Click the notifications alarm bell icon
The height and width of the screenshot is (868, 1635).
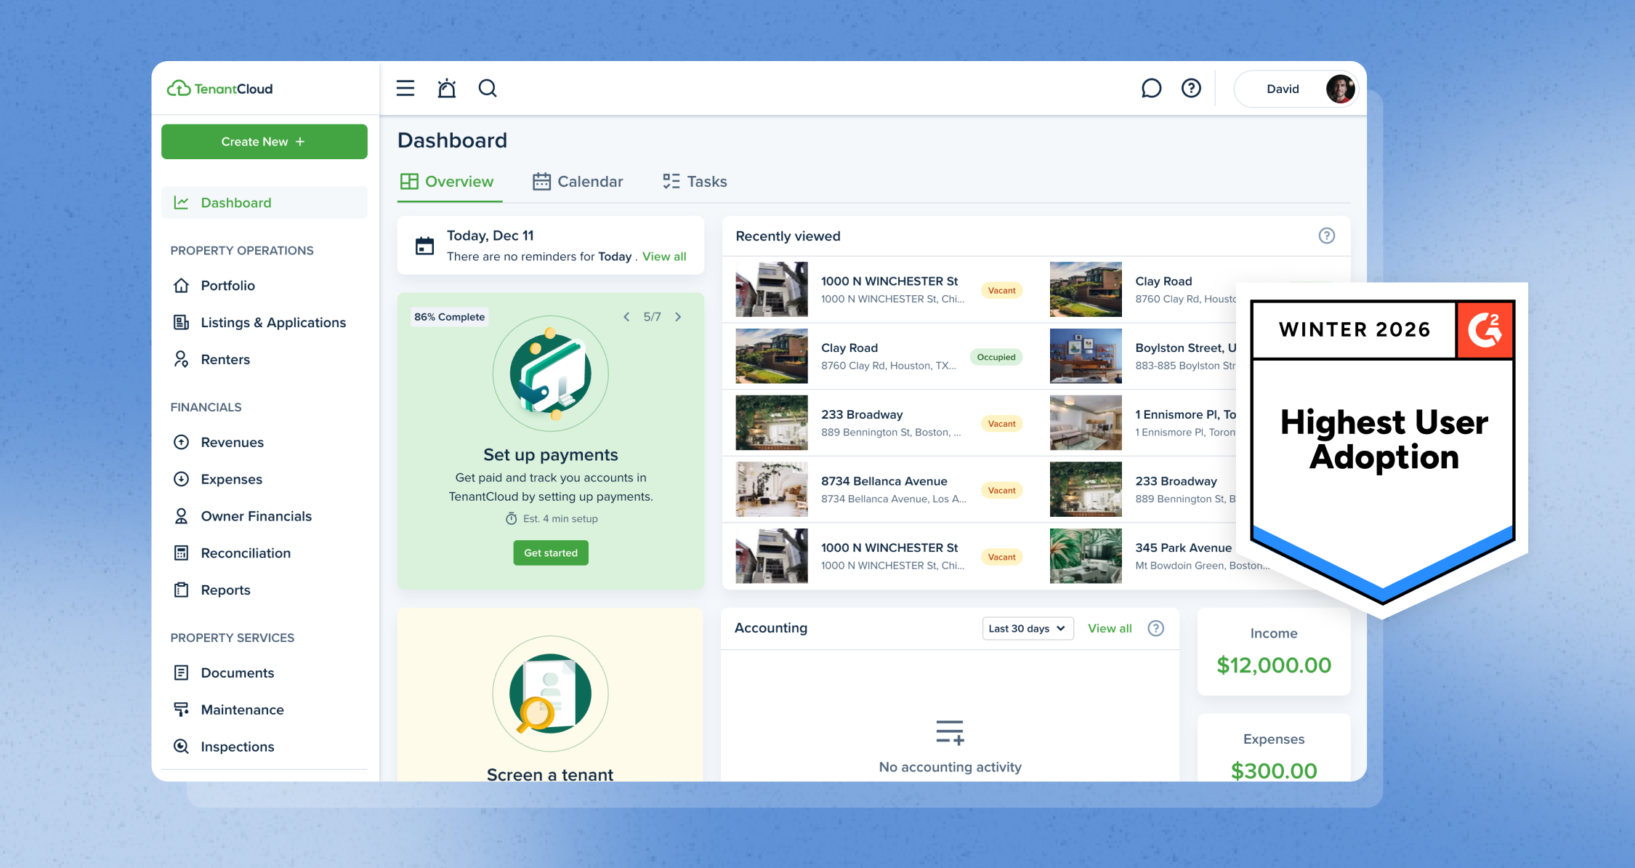(x=446, y=89)
